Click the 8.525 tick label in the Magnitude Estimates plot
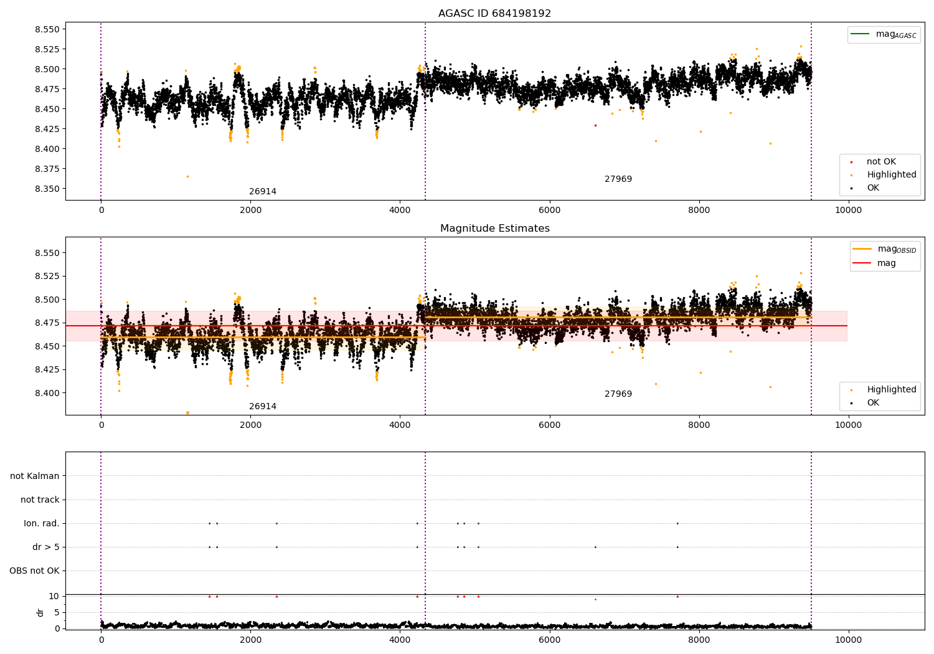This screenshot has width=934, height=654. [x=47, y=276]
